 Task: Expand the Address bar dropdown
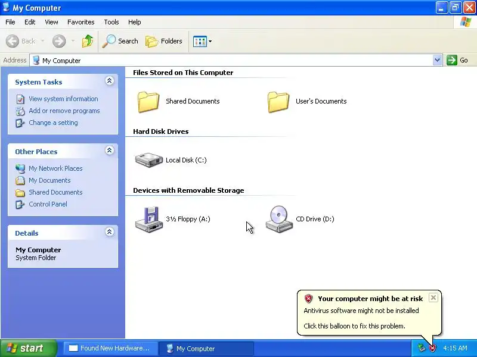[437, 60]
